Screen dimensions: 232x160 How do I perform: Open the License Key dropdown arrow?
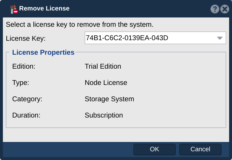click(x=220, y=38)
